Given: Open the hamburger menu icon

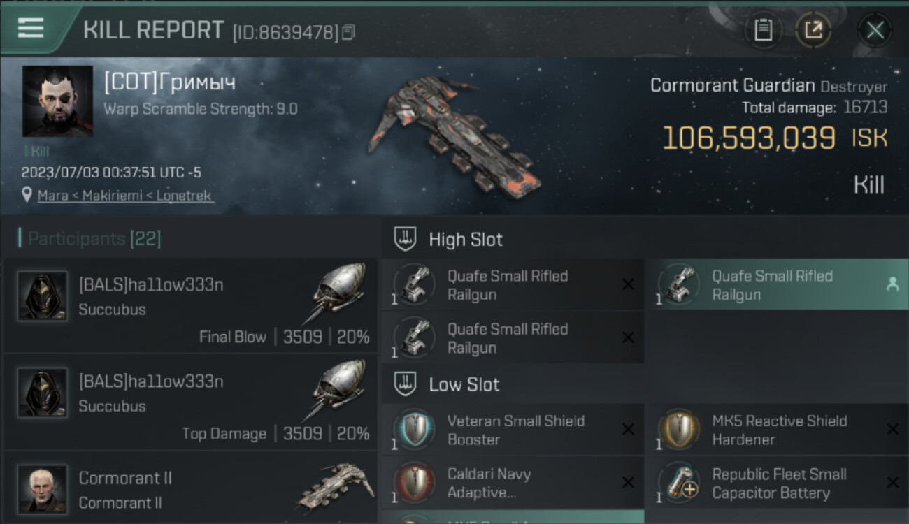Looking at the screenshot, I should [x=31, y=28].
